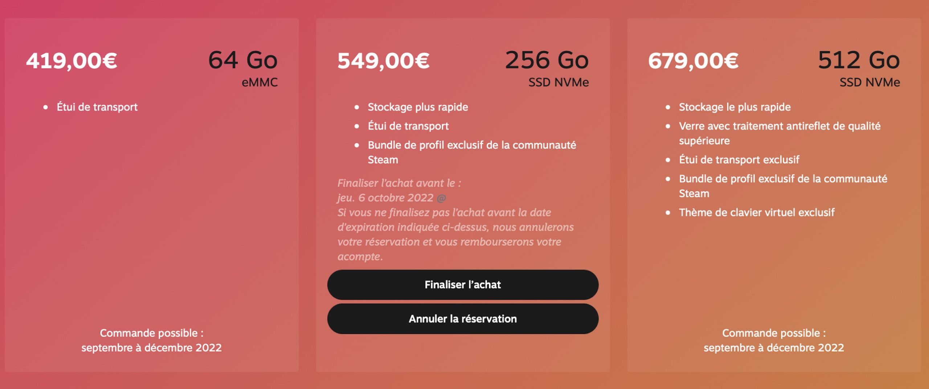Click Étui de transport exclusif bullet
The height and width of the screenshot is (389, 929).
(x=739, y=160)
